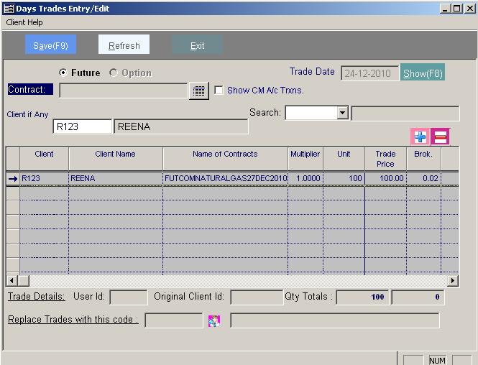This screenshot has width=478, height=365.
Task: Click the client lookup icon near Replace Trades
Action: point(213,320)
